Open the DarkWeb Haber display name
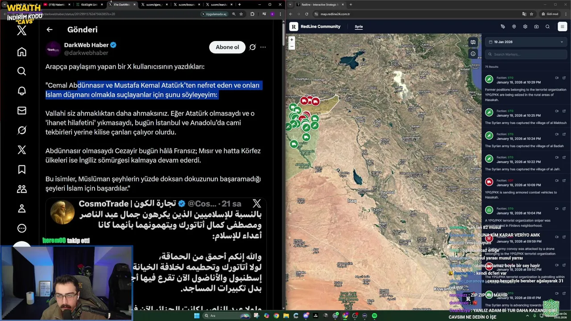Screen dimensions: 571x321 pyautogui.click(x=87, y=45)
